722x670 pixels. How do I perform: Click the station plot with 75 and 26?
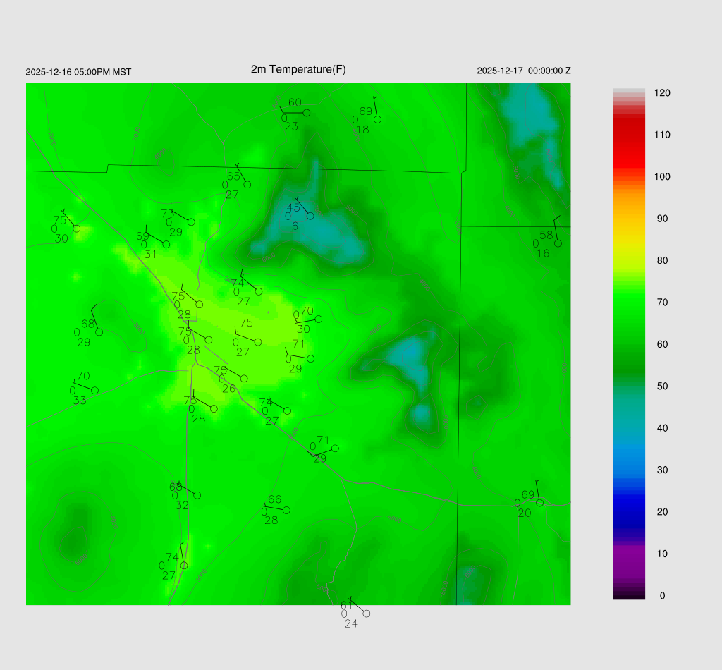click(x=244, y=379)
